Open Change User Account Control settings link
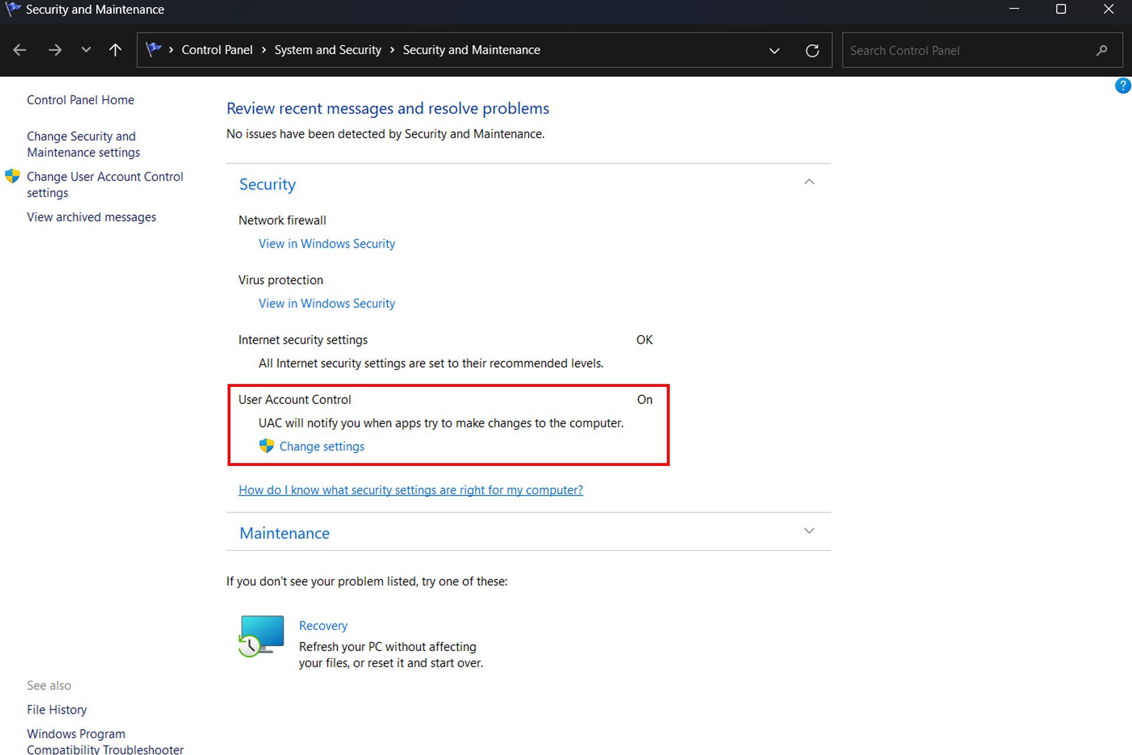The height and width of the screenshot is (755, 1132). coord(105,185)
